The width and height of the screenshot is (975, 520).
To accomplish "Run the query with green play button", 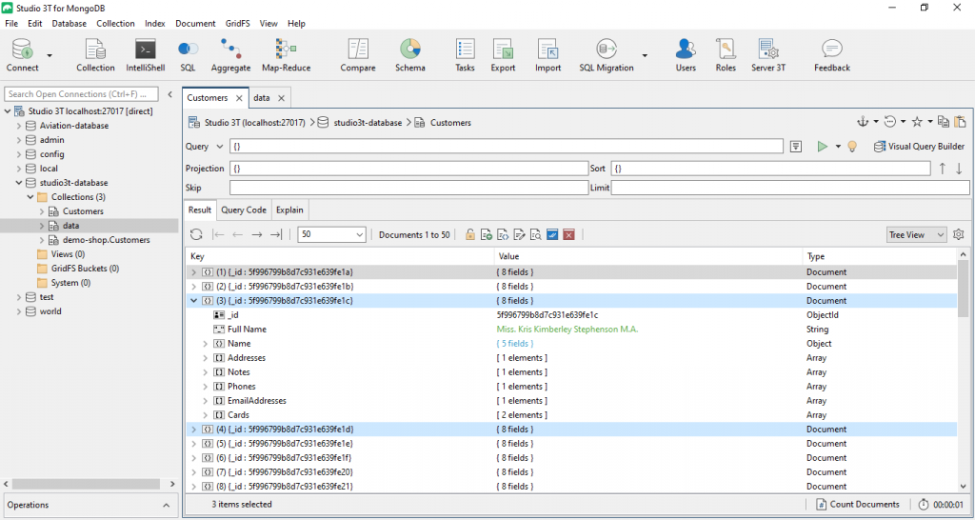I will (x=823, y=146).
